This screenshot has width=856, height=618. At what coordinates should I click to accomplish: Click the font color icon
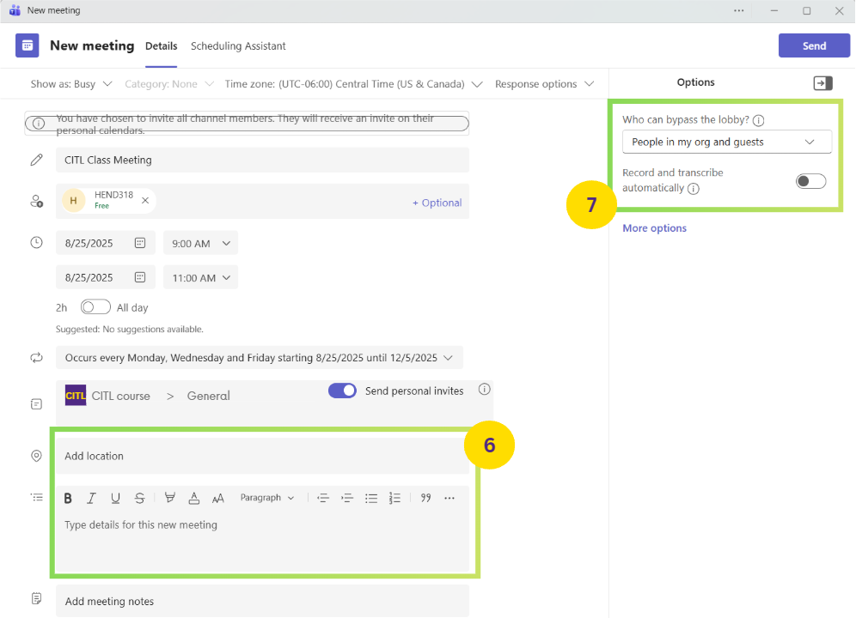pos(193,498)
